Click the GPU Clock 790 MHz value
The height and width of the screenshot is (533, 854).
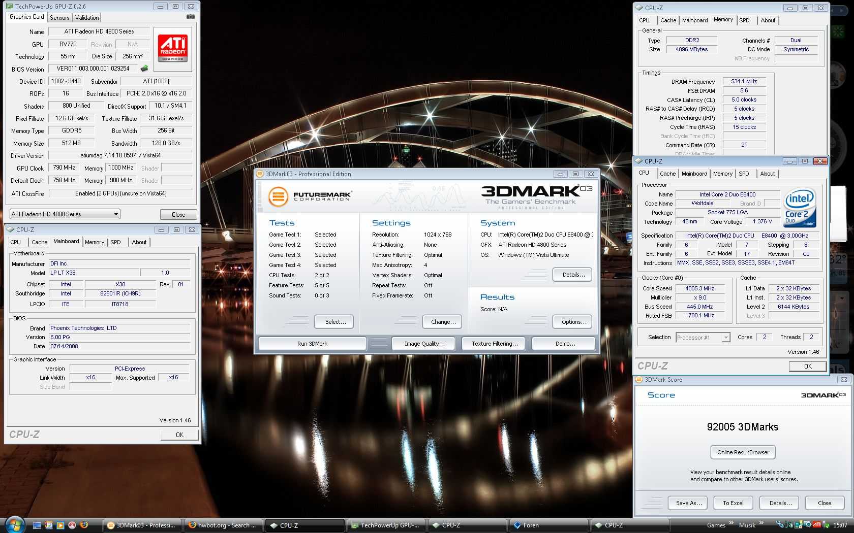point(64,168)
